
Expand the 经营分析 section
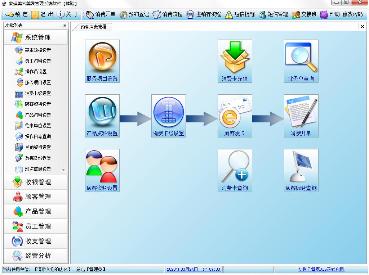(x=36, y=256)
